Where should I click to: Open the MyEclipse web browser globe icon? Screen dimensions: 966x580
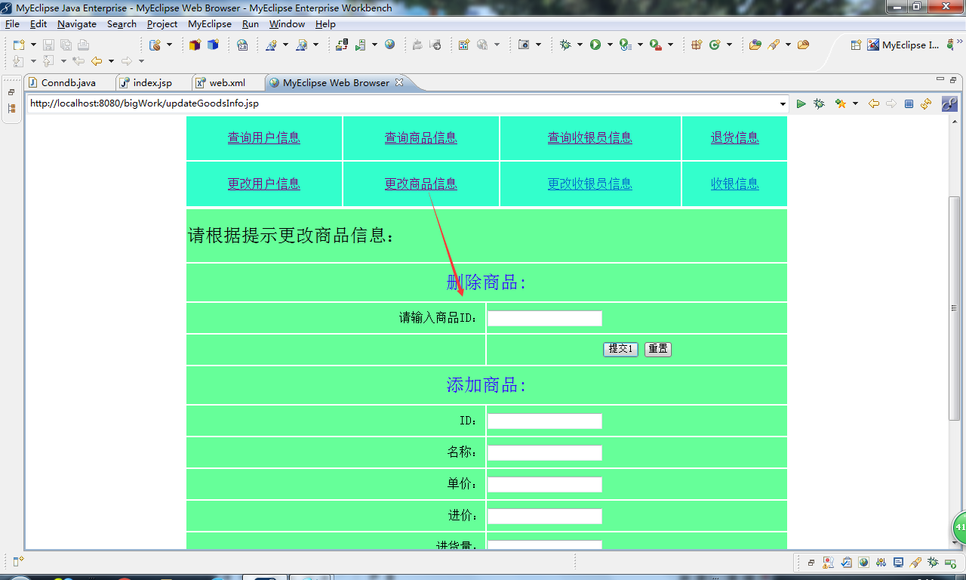(x=389, y=45)
